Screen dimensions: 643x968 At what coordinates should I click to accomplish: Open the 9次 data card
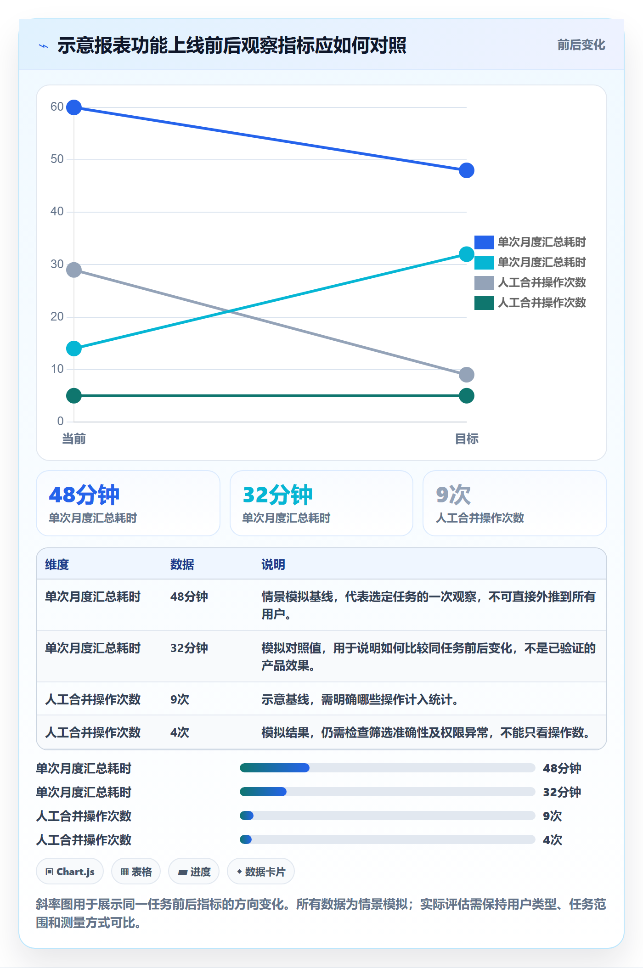coord(515,503)
